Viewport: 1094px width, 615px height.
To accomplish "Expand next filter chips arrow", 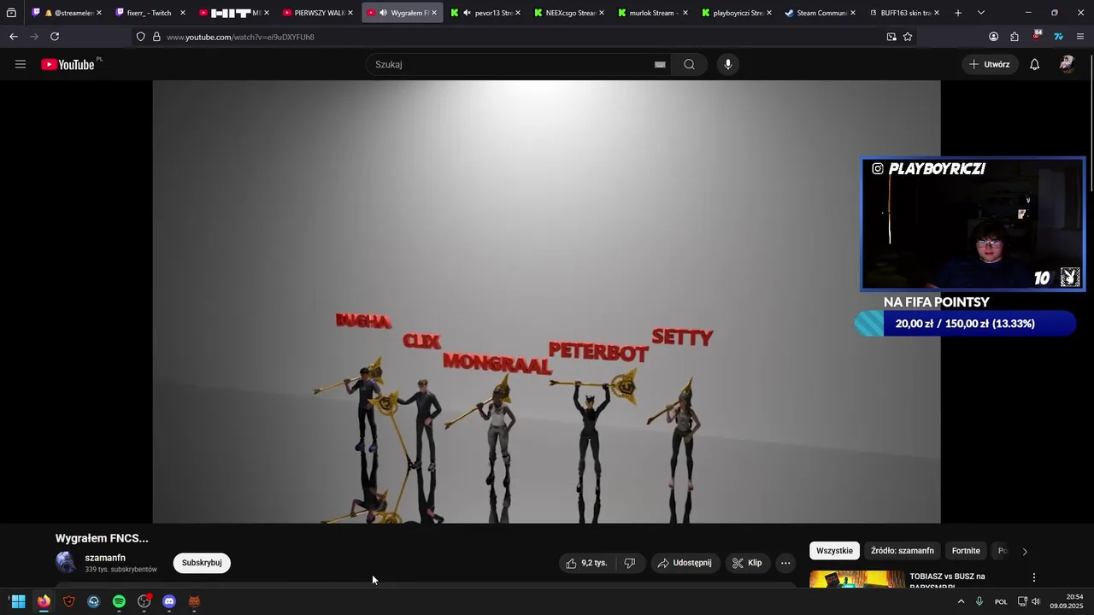I will pos(1025,551).
